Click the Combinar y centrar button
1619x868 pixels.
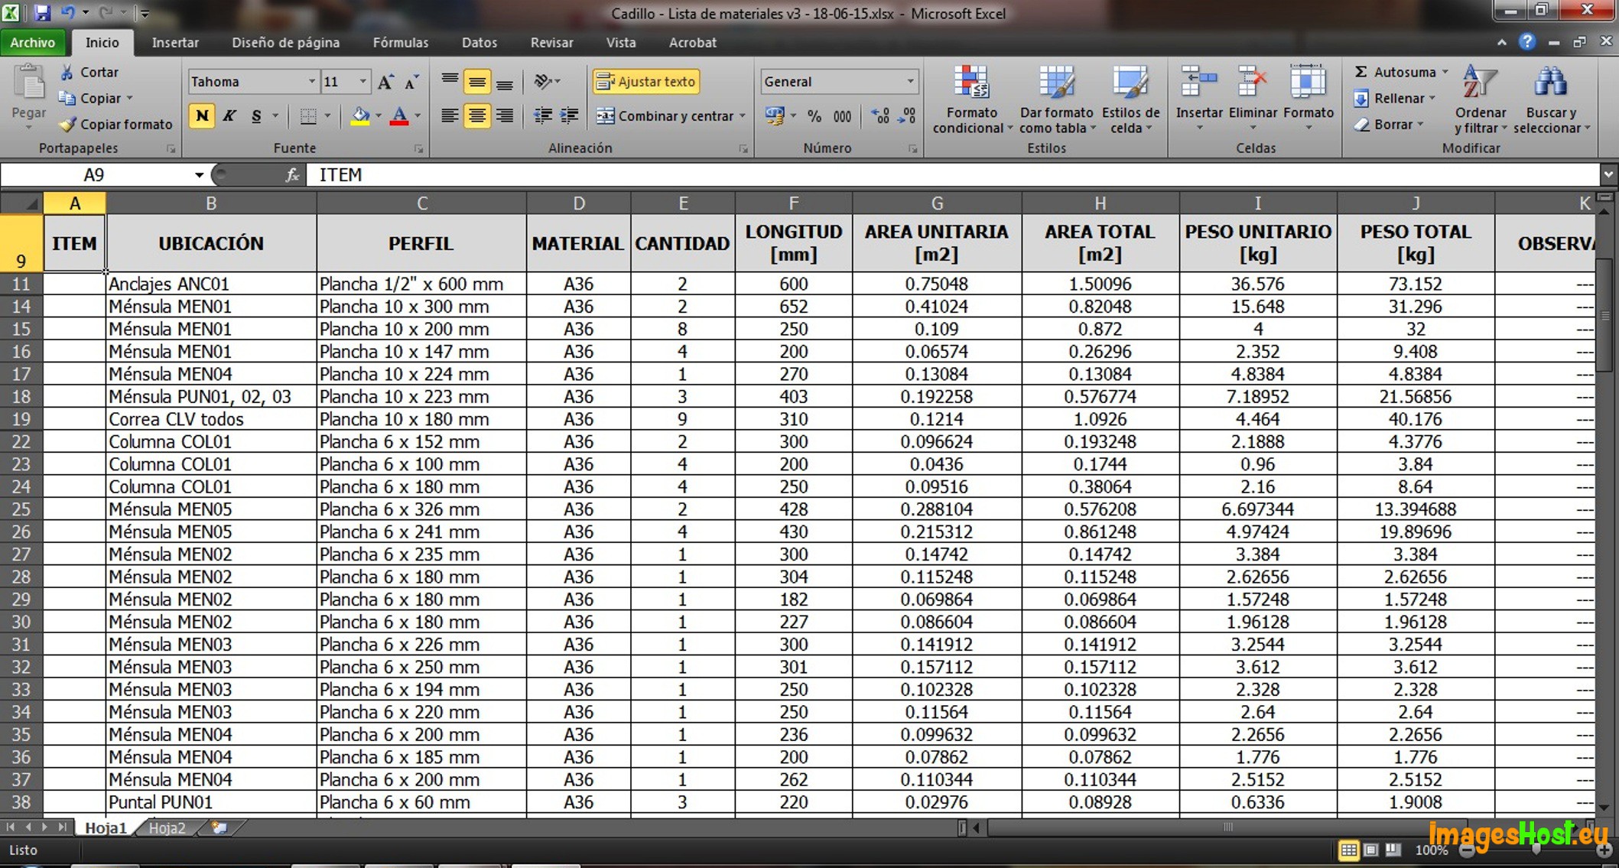pos(665,116)
